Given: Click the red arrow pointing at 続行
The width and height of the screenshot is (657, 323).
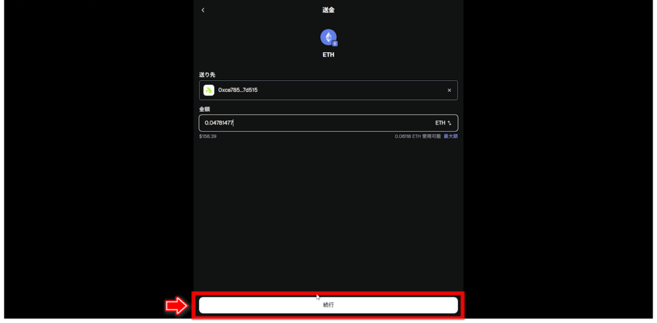Looking at the screenshot, I should click(x=176, y=306).
